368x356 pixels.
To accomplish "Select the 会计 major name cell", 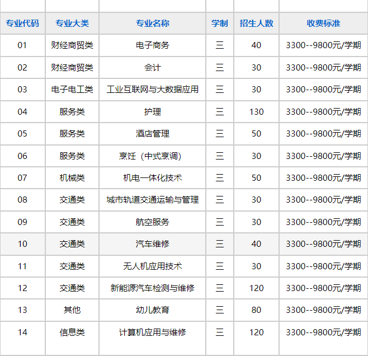I will (x=152, y=68).
